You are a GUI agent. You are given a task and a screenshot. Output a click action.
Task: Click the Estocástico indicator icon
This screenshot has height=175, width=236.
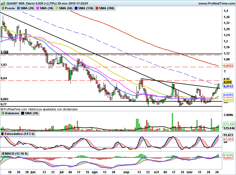click(3, 134)
